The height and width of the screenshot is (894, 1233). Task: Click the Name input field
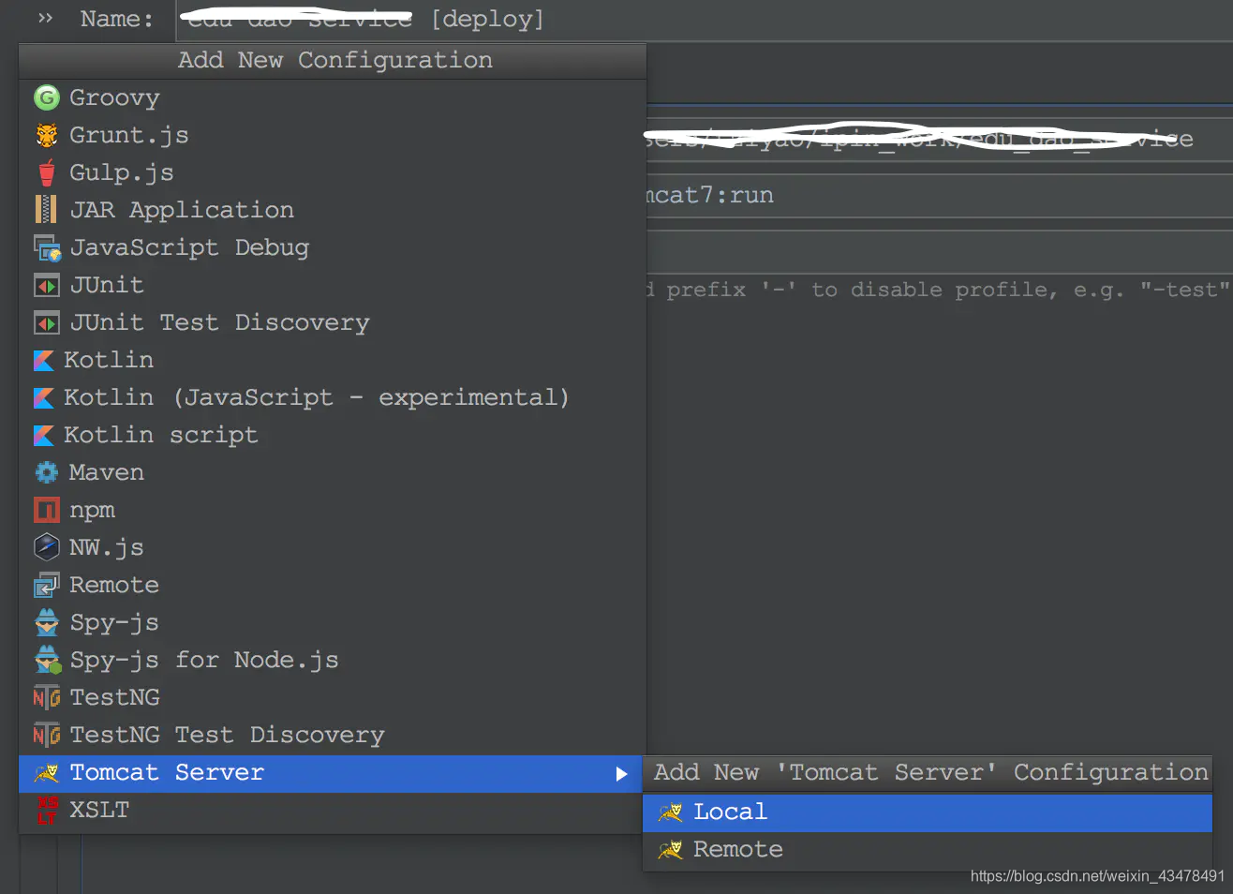(x=705, y=20)
